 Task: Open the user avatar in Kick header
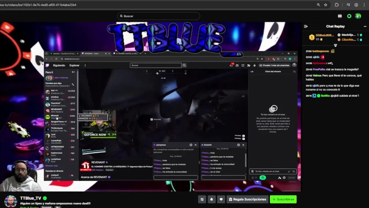pos(358,16)
